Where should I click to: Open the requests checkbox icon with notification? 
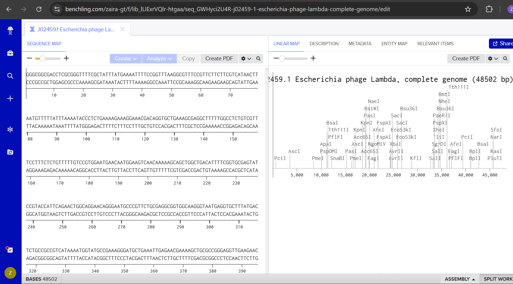(10, 250)
